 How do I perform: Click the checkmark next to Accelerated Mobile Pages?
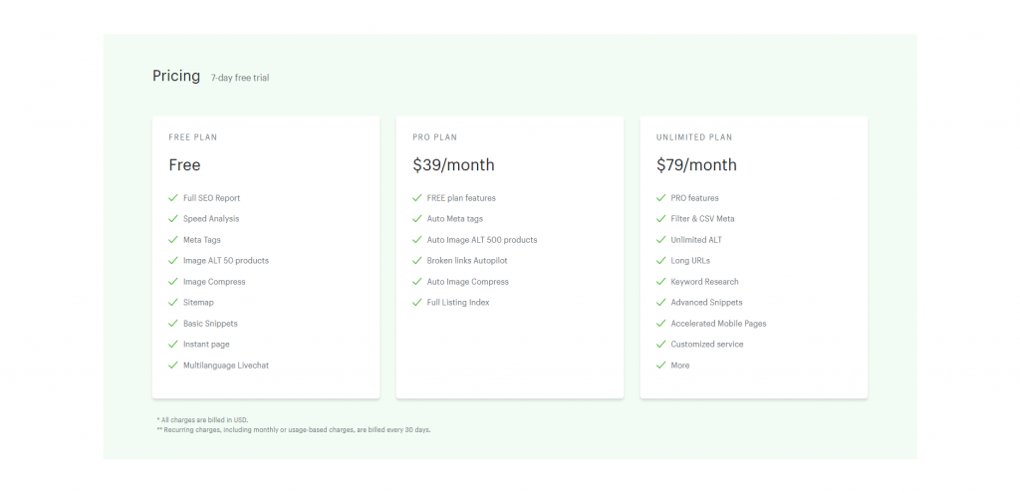click(x=661, y=324)
